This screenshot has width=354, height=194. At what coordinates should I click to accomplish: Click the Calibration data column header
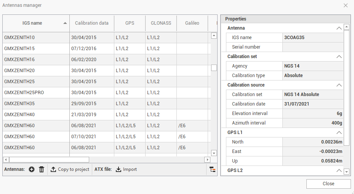coord(91,23)
